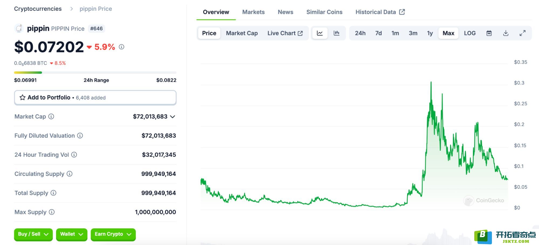The width and height of the screenshot is (539, 245).
Task: Expand the Market Cap value chevron
Action: coord(173,117)
